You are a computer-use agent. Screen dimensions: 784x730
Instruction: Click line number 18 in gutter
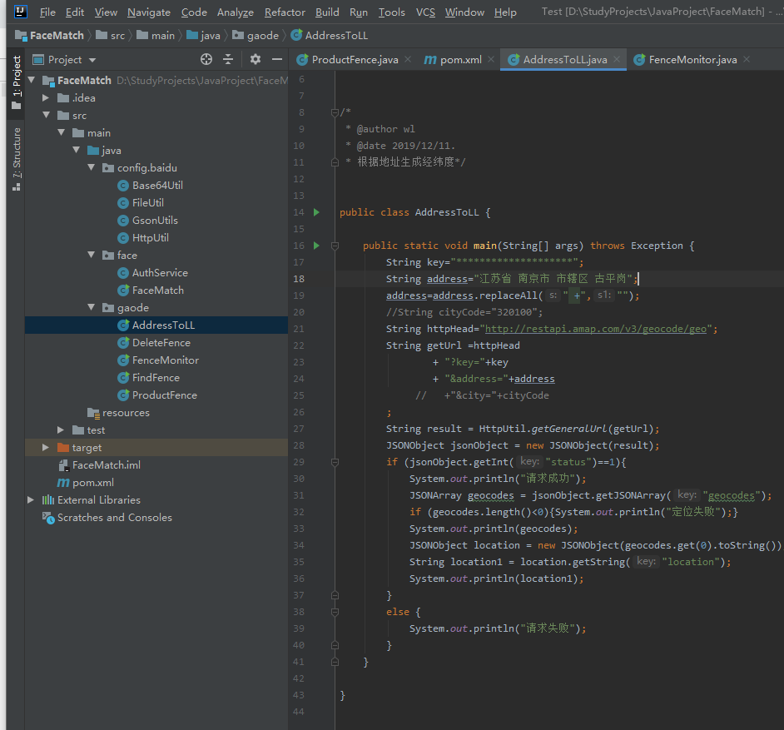tap(299, 279)
